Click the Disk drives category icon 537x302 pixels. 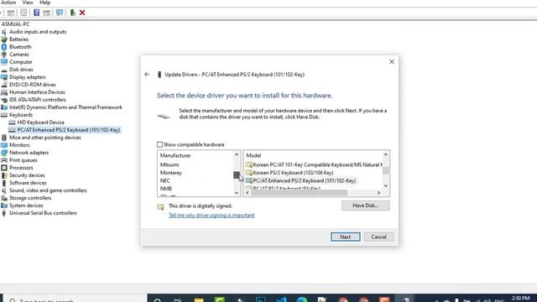tap(4, 70)
